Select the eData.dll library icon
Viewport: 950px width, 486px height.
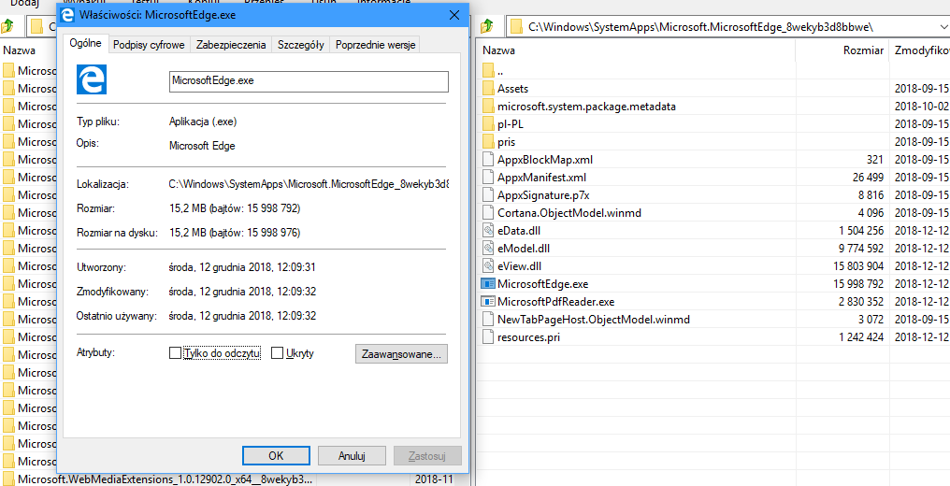(x=488, y=230)
